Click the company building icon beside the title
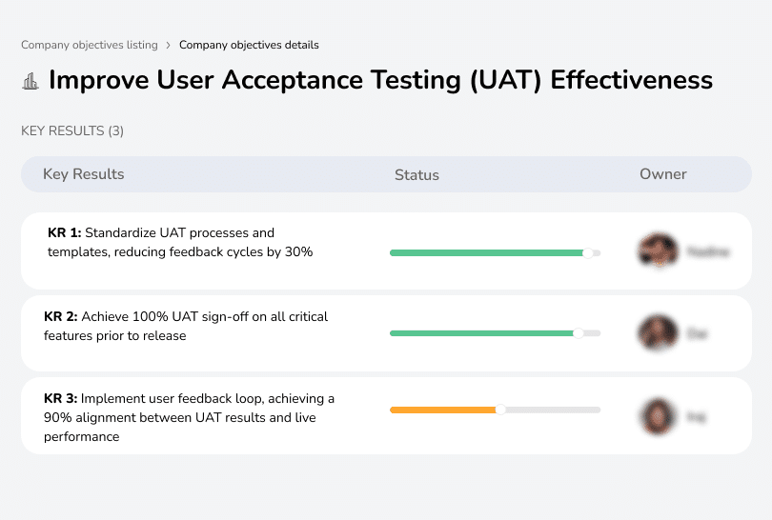772x520 pixels. coord(30,81)
